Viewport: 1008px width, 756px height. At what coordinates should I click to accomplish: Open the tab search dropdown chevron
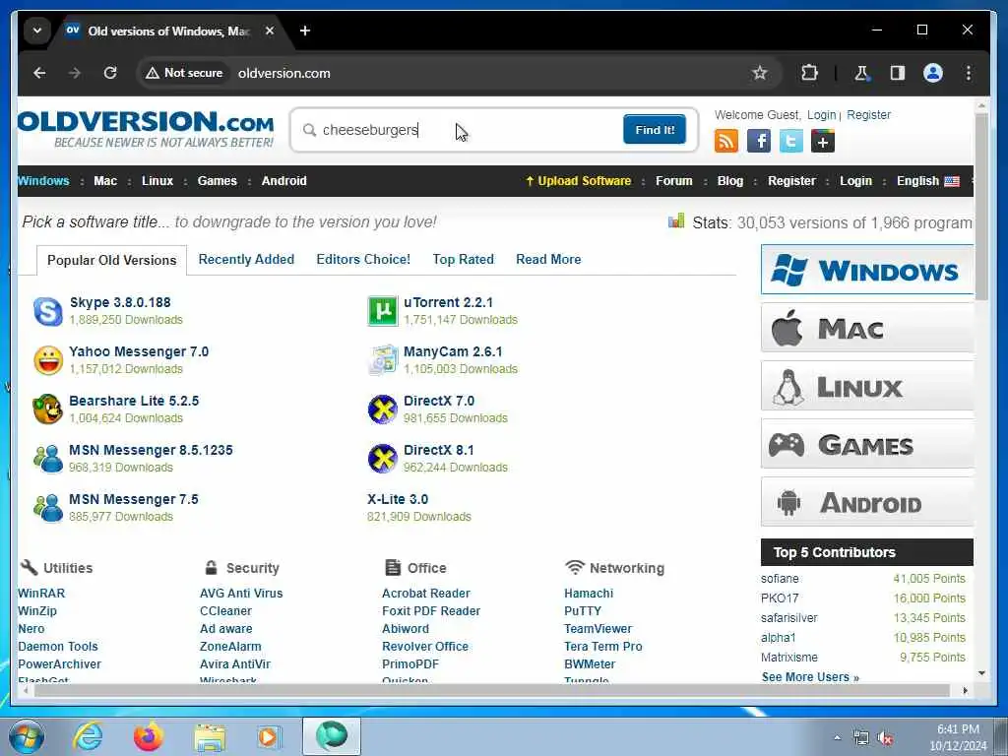[37, 31]
